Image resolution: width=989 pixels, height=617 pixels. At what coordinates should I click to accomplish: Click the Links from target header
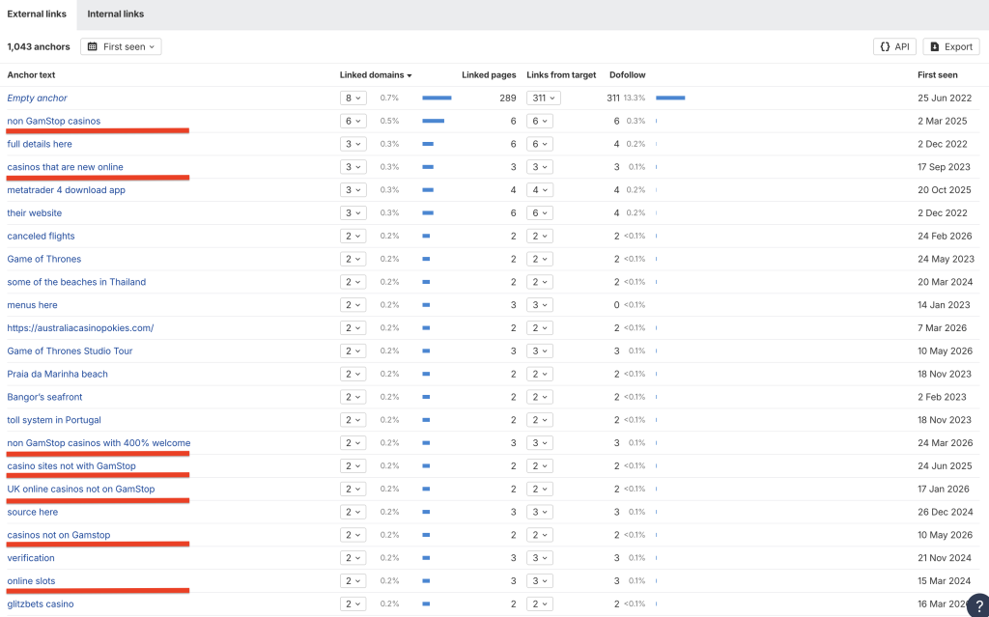(x=561, y=74)
